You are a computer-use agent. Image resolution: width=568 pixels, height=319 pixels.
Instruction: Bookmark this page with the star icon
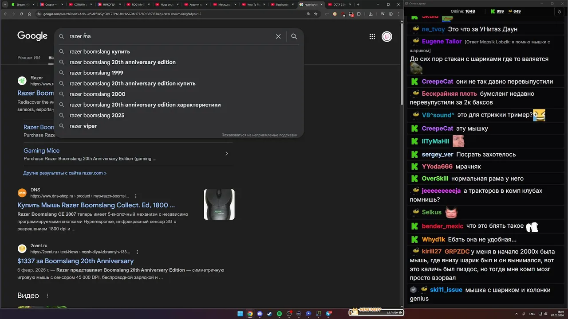(316, 14)
